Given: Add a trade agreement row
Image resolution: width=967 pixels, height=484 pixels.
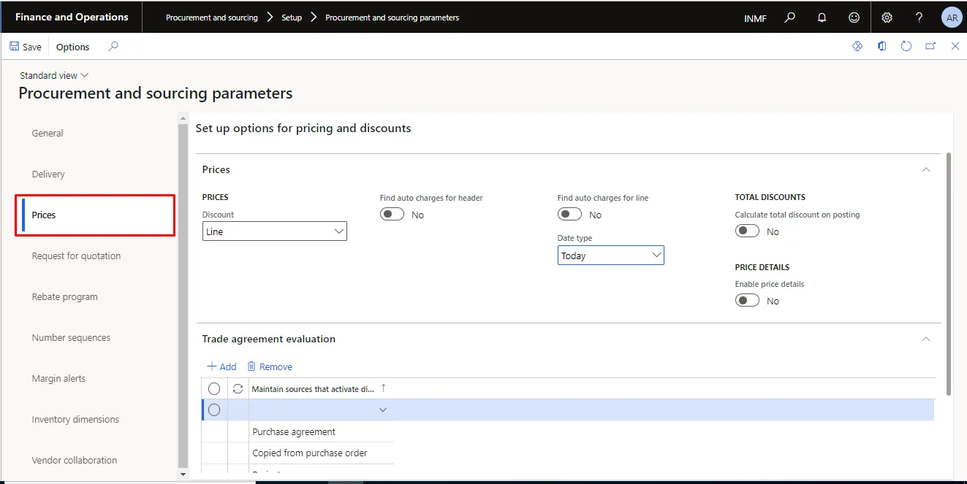Looking at the screenshot, I should point(221,366).
